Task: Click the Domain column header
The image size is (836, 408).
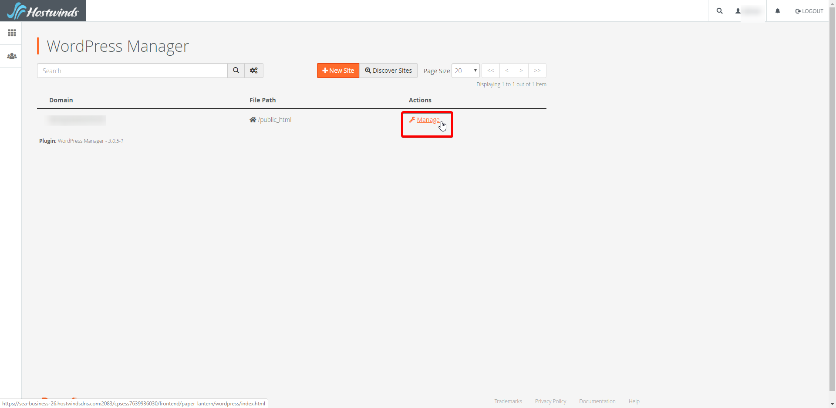Action: (61, 100)
